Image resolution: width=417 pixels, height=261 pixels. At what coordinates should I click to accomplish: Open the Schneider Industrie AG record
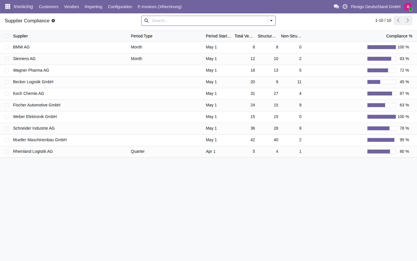[34, 128]
